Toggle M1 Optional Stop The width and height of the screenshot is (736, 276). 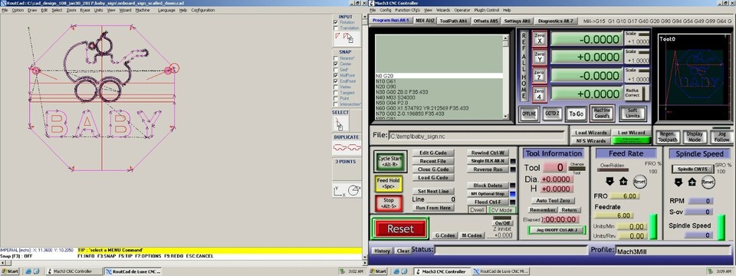pyautogui.click(x=488, y=193)
